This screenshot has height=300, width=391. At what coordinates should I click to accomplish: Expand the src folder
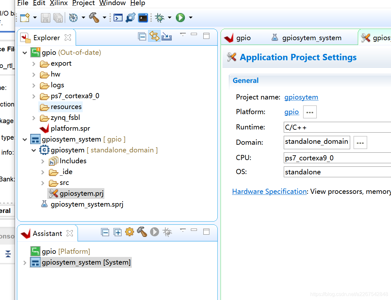[43, 183]
